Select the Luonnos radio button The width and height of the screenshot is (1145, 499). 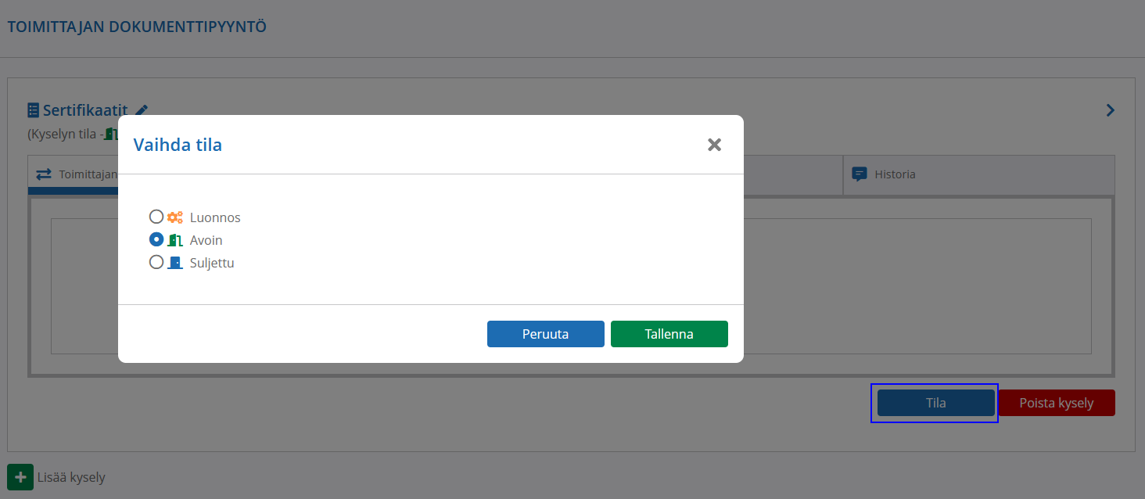point(156,217)
